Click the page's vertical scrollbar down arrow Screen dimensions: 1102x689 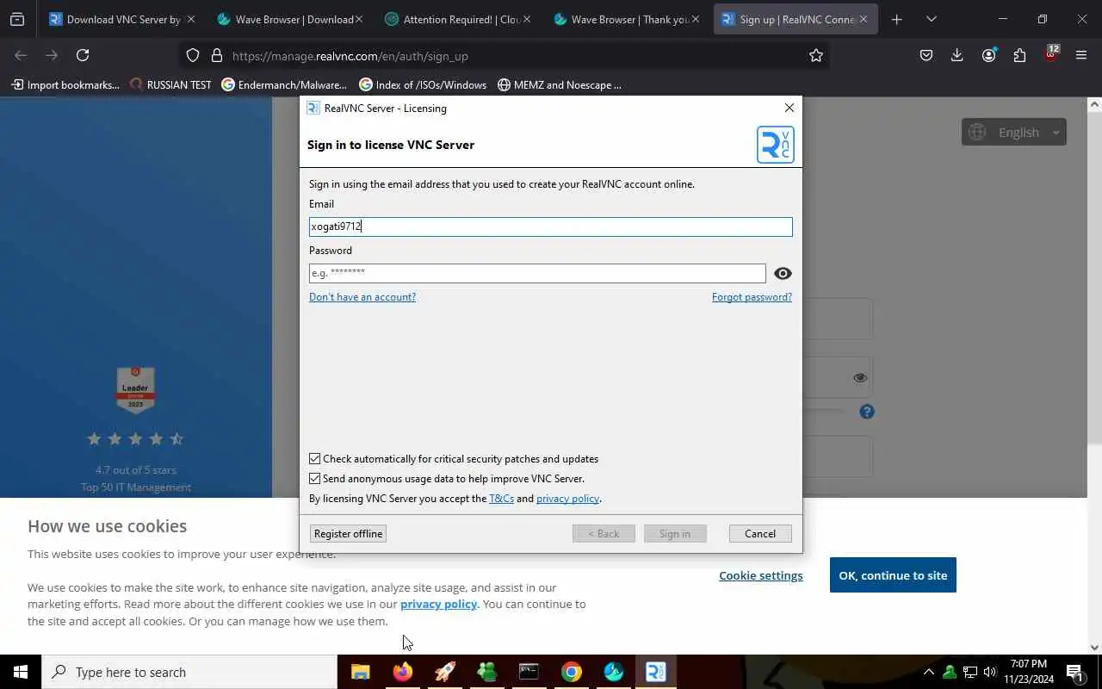coord(1094,647)
